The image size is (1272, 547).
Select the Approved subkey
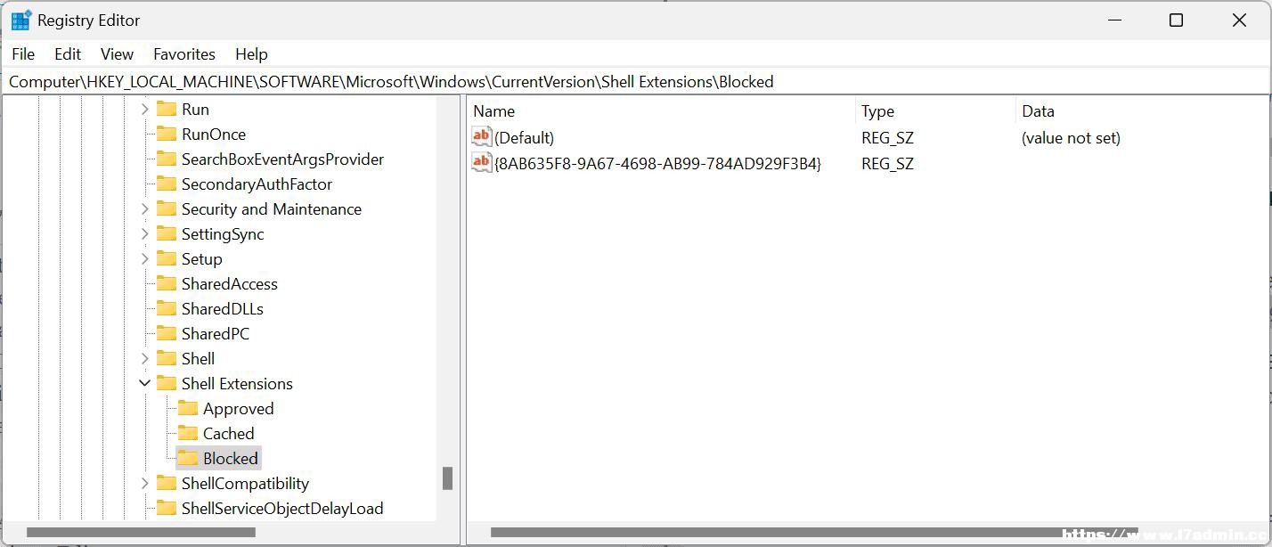click(x=238, y=409)
